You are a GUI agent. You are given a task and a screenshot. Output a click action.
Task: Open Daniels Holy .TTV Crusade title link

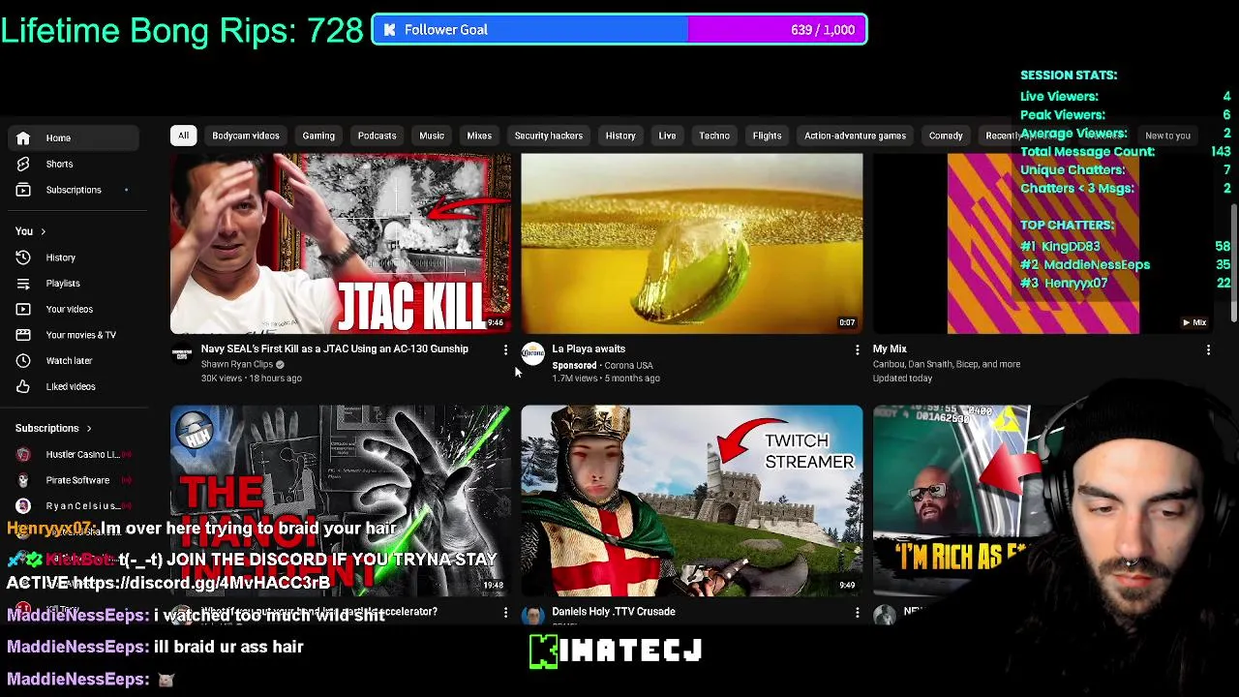pos(614,612)
